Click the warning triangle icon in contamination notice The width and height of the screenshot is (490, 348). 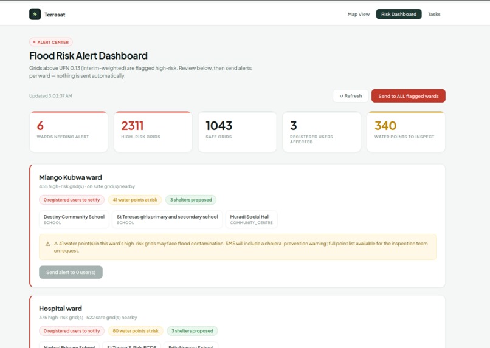tap(48, 244)
